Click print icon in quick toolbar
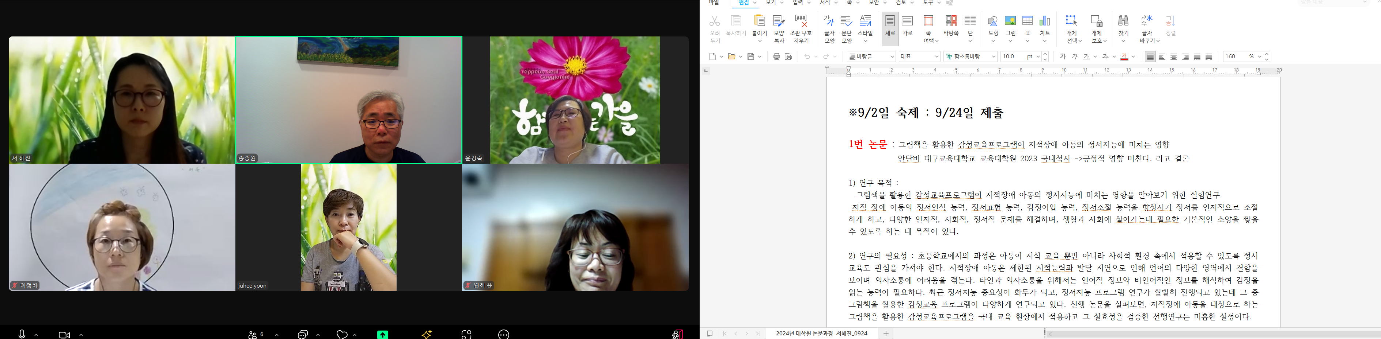Viewport: 1381px width, 339px height. [776, 56]
